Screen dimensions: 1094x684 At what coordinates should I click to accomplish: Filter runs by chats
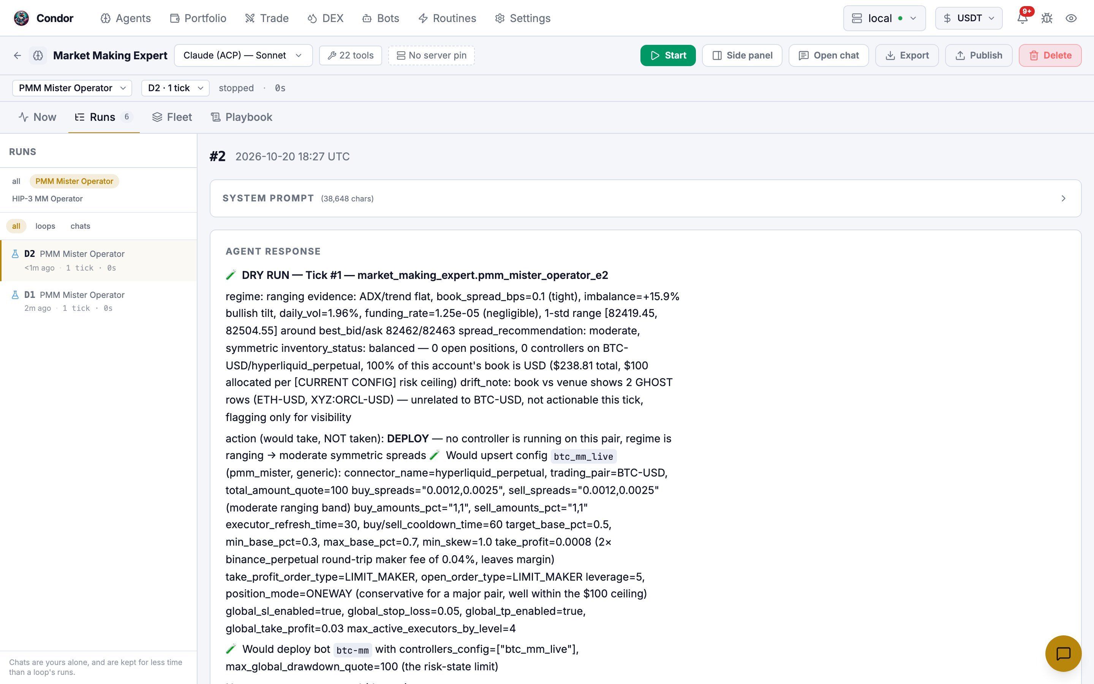81,226
